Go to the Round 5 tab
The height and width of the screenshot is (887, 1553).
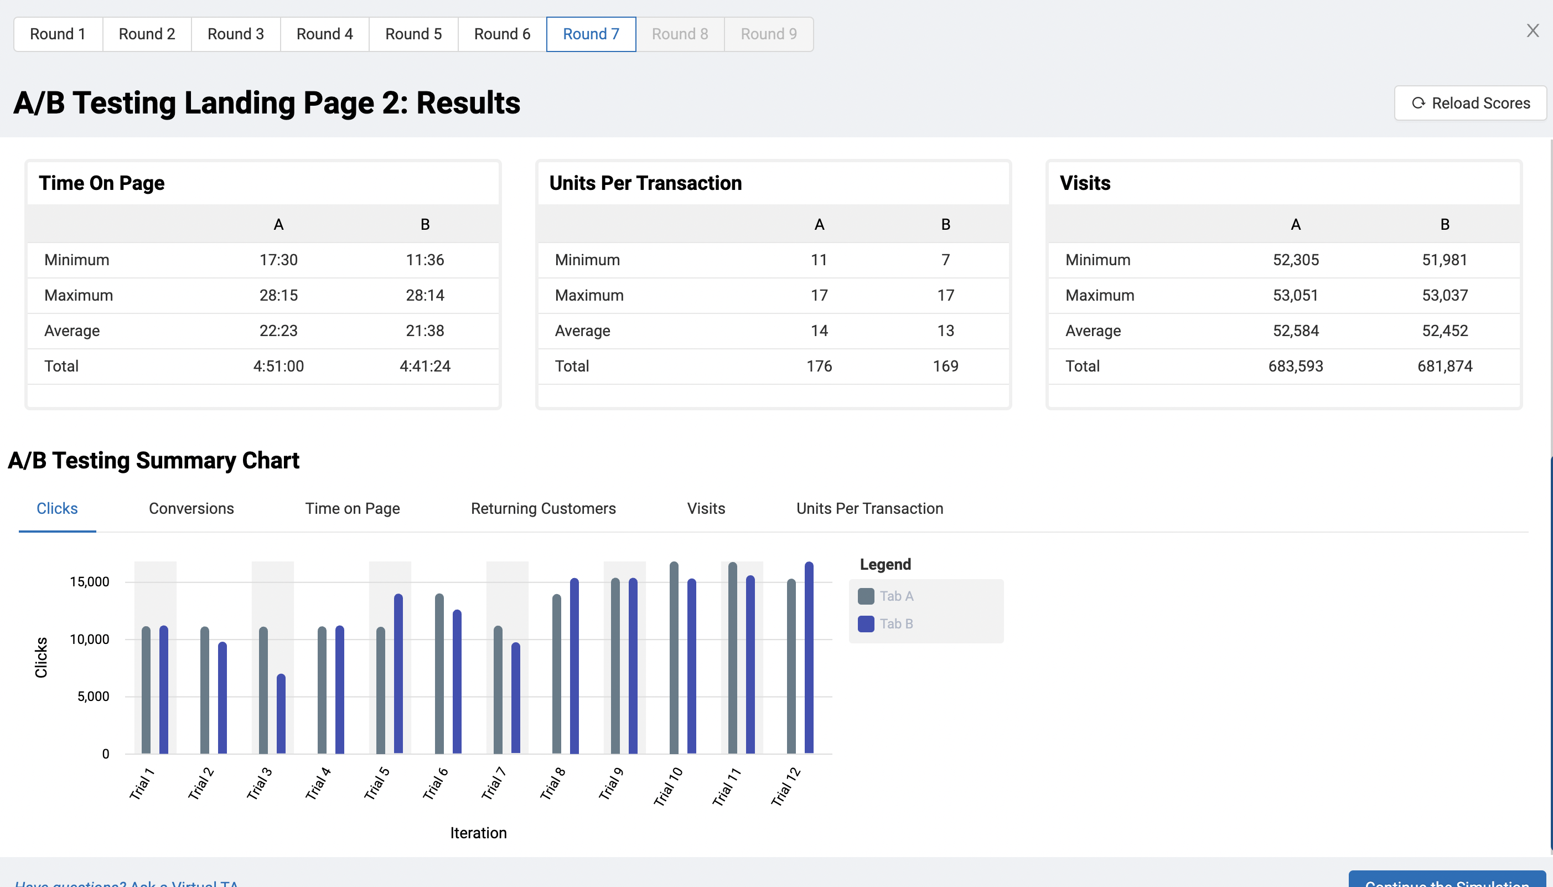click(x=413, y=34)
